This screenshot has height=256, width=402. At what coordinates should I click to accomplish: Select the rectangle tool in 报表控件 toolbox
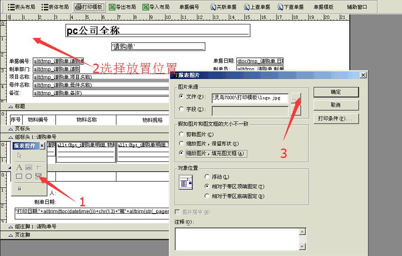click(x=19, y=177)
